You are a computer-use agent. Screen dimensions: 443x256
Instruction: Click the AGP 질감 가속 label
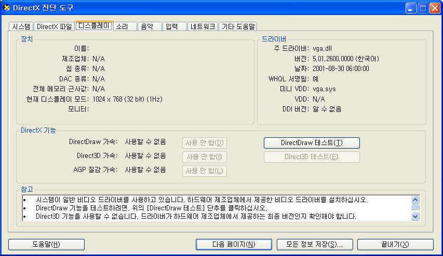[x=95, y=170]
